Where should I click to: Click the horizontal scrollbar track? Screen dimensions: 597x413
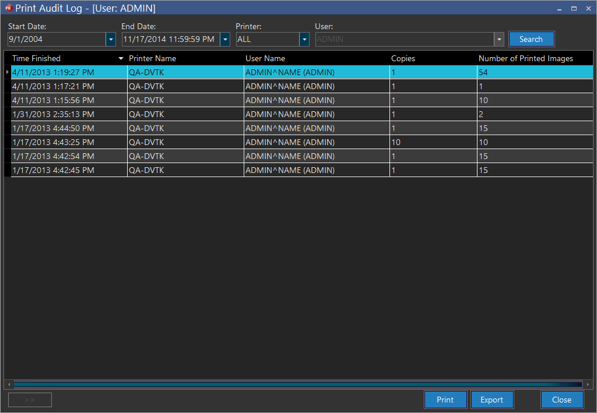(292, 384)
